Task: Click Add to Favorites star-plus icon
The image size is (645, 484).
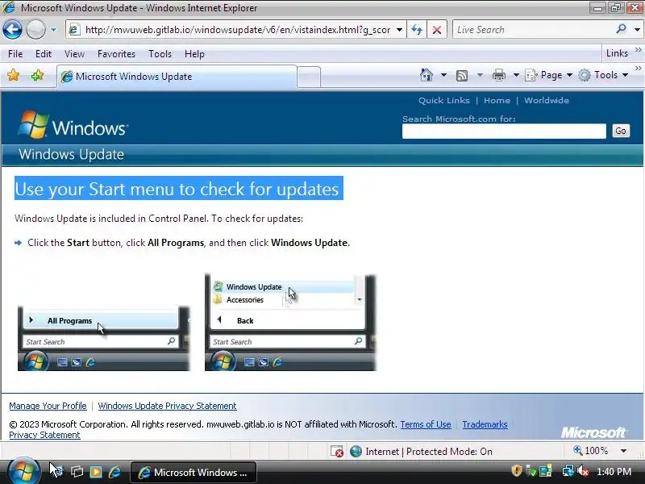Action: tap(37, 75)
